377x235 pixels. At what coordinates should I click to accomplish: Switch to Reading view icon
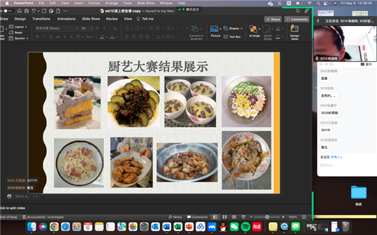234,217
